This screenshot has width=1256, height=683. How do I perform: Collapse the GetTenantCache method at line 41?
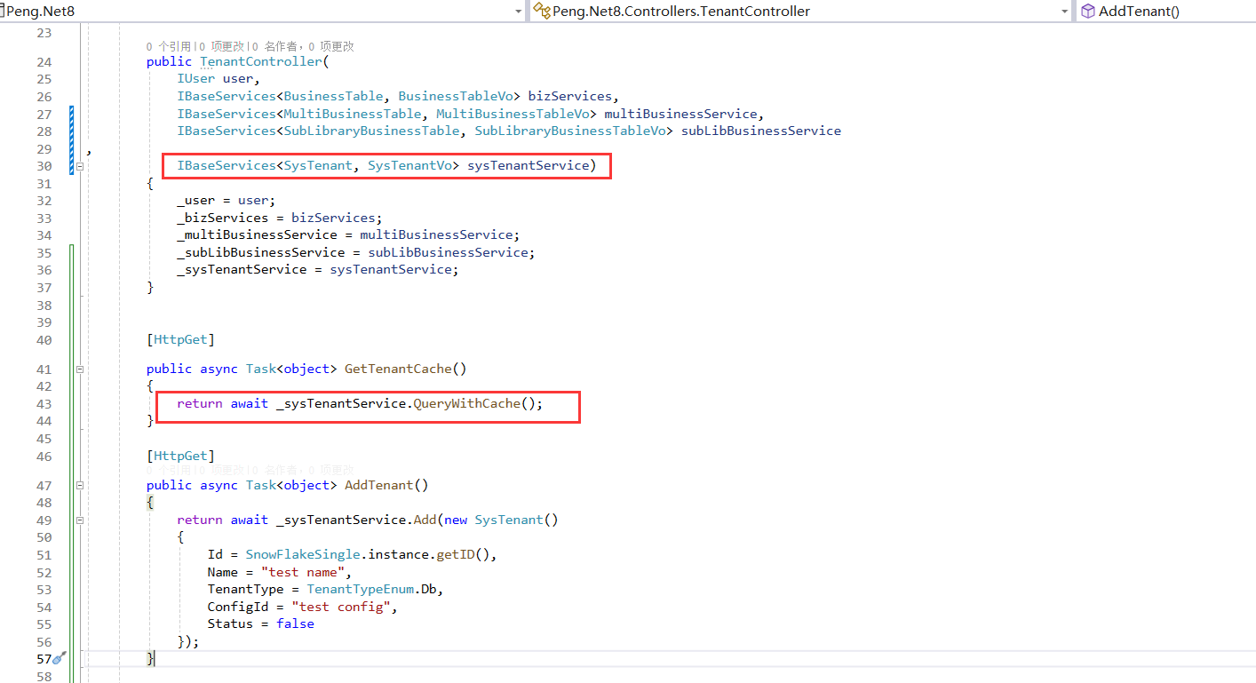(80, 369)
